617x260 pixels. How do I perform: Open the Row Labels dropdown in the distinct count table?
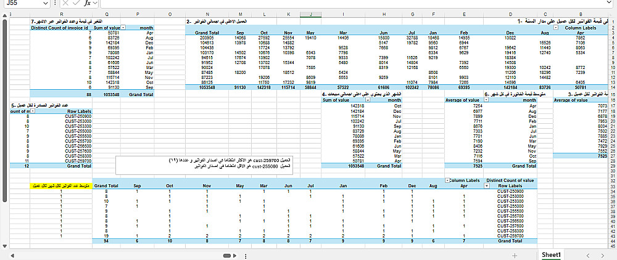[487, 186]
